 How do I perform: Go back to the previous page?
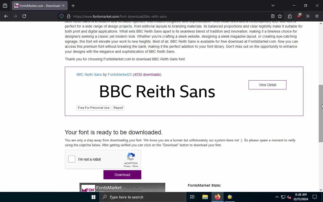6,16
